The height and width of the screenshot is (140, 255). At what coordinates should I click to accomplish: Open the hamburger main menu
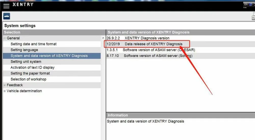point(6,6)
